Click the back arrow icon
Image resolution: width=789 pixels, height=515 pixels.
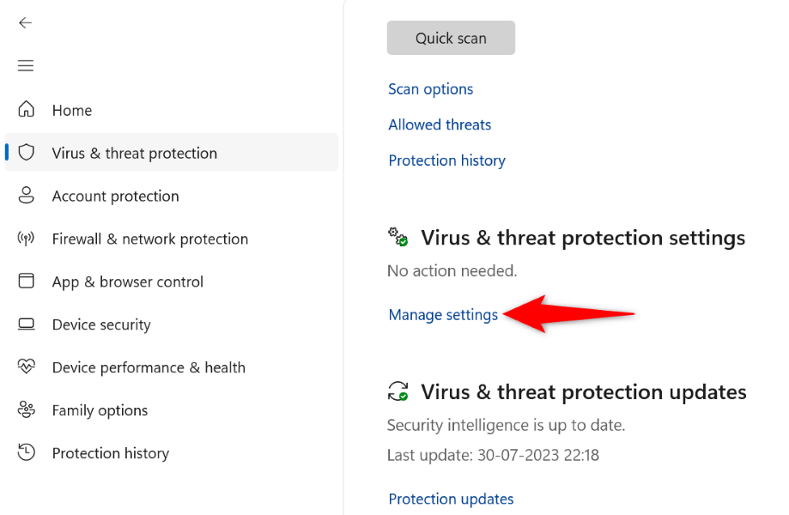26,23
